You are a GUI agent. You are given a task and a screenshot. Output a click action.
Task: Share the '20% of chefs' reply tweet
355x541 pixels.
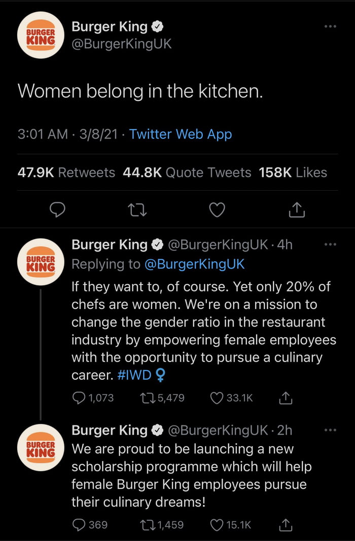click(286, 398)
